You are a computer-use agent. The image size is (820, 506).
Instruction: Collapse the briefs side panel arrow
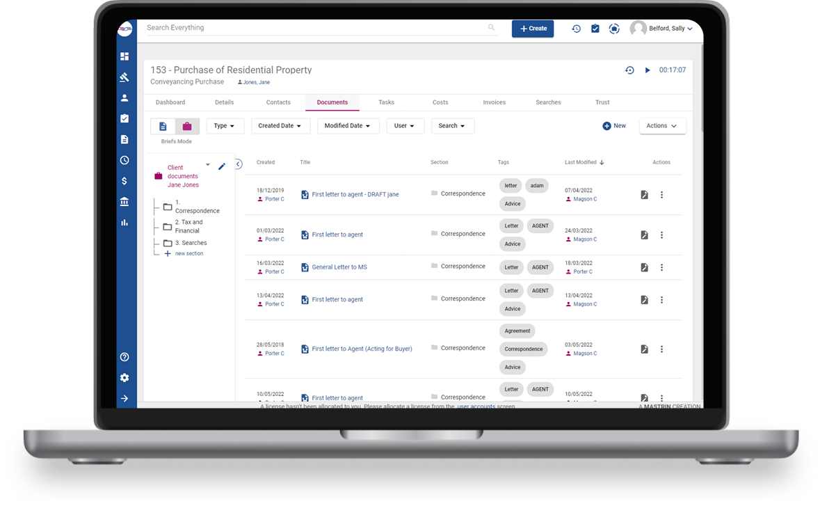coord(238,164)
